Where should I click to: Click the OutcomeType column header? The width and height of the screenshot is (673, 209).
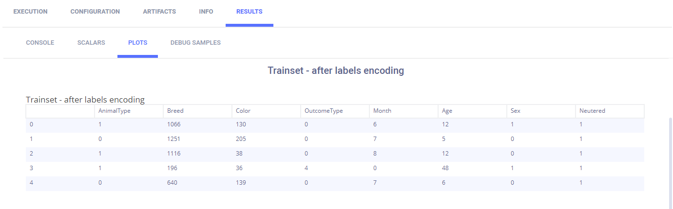pyautogui.click(x=324, y=111)
